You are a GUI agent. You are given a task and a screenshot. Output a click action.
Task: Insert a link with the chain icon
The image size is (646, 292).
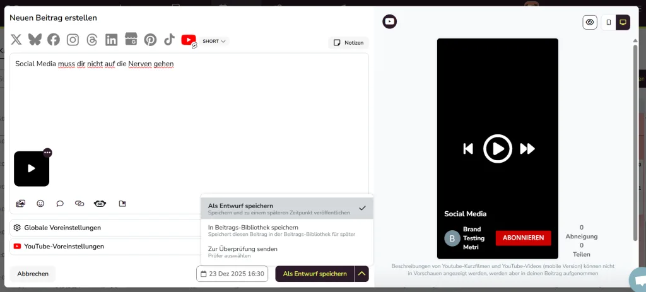tap(79, 204)
